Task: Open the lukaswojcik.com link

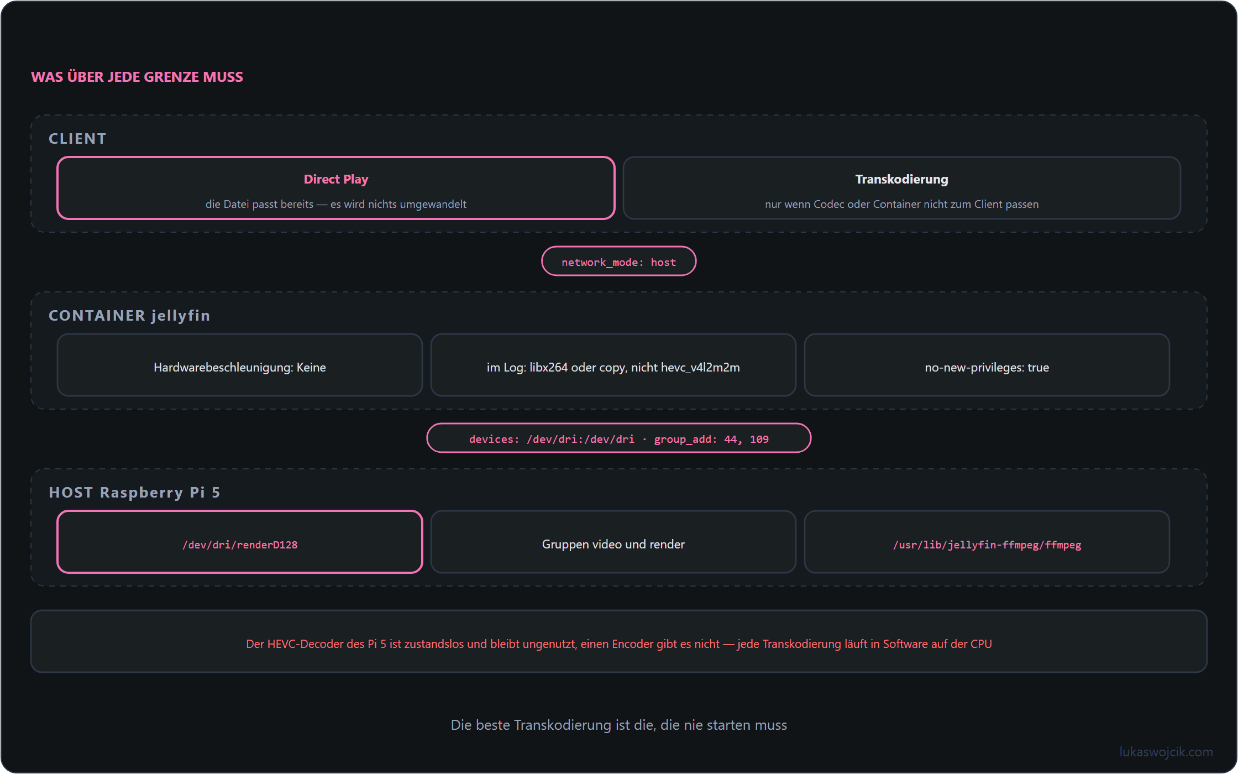Action: (1166, 752)
